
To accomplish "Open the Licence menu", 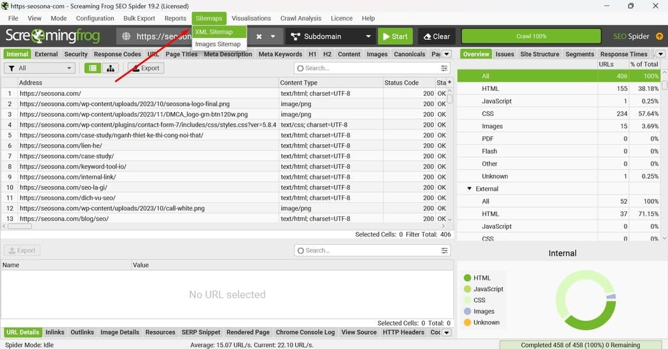I will point(341,18).
